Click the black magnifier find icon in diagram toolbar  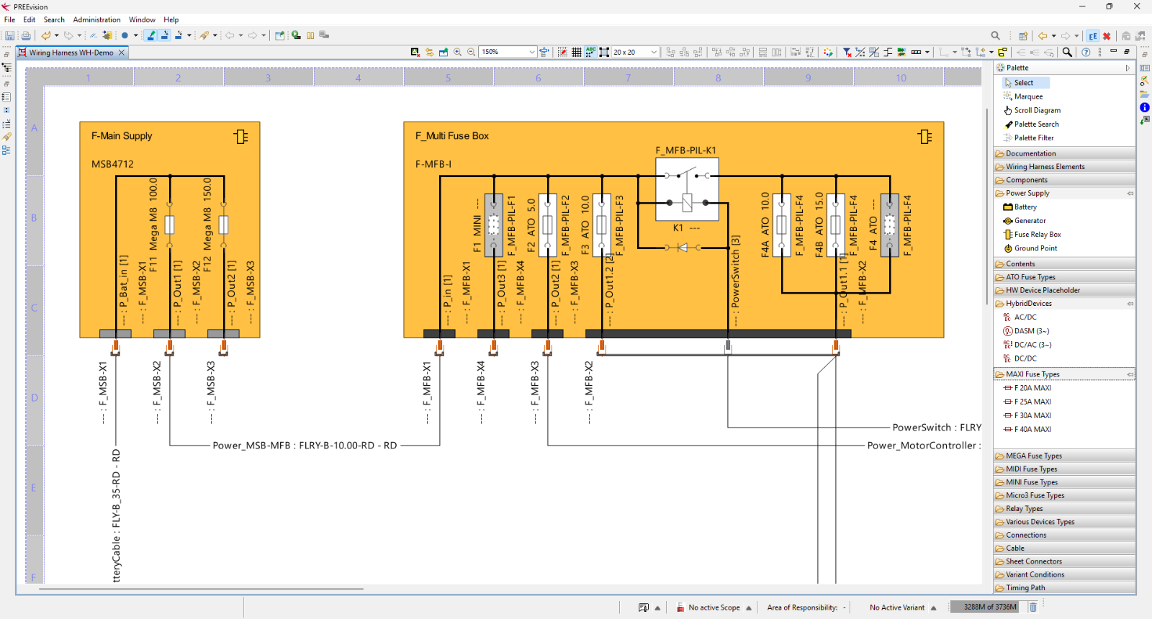tap(1067, 52)
